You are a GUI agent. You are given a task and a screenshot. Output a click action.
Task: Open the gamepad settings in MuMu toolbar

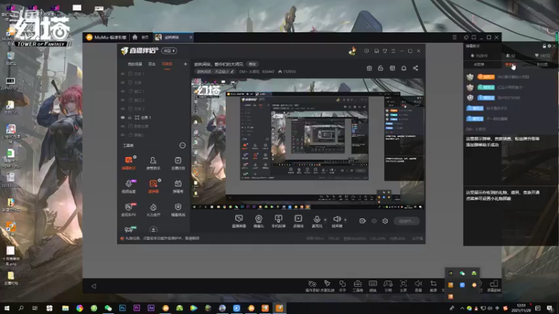[388, 285]
